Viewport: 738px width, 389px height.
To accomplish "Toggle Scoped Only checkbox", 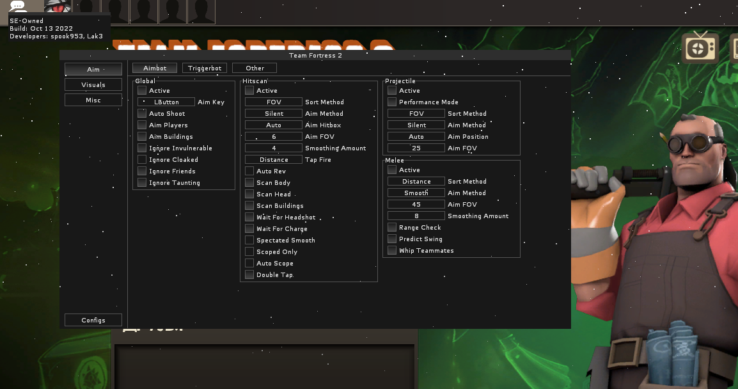I will click(x=249, y=252).
